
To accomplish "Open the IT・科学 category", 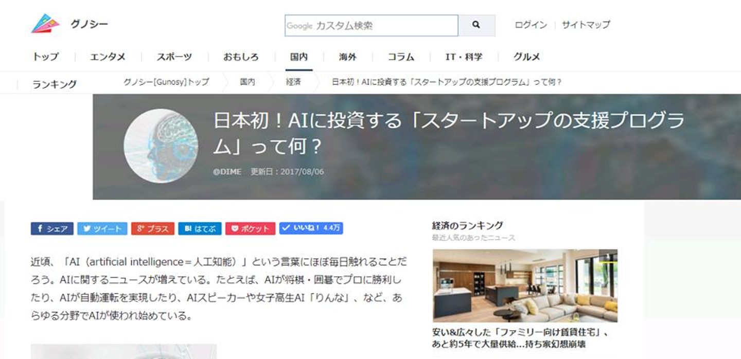I will point(464,57).
